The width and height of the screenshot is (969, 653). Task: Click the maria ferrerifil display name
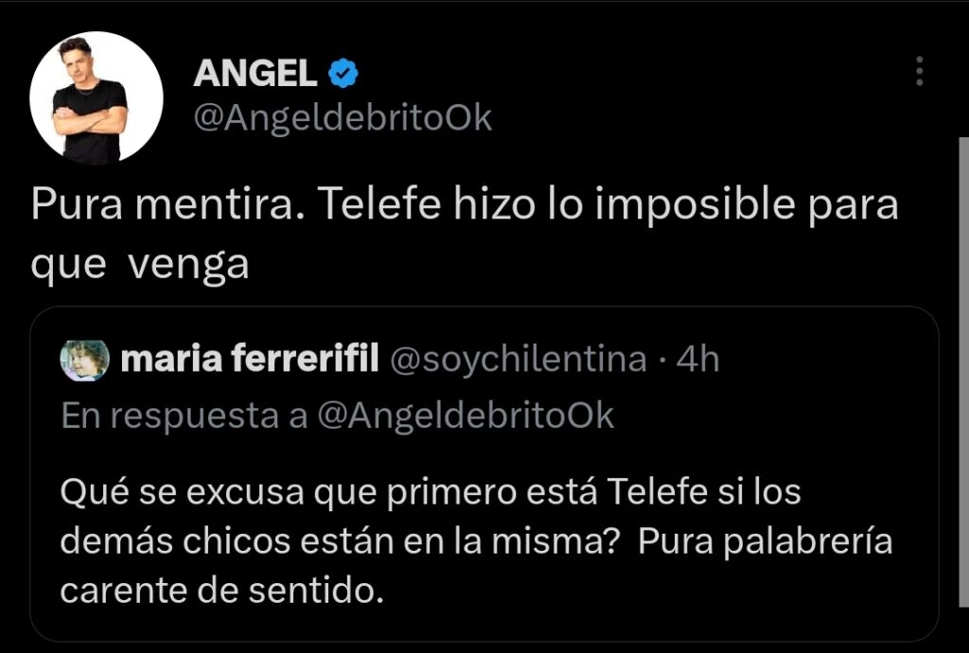point(252,360)
